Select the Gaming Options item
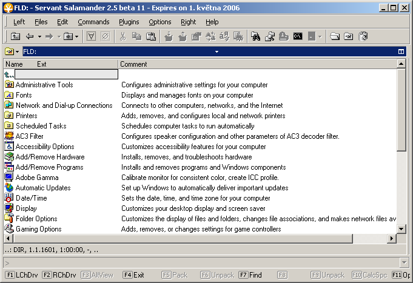 (33, 229)
